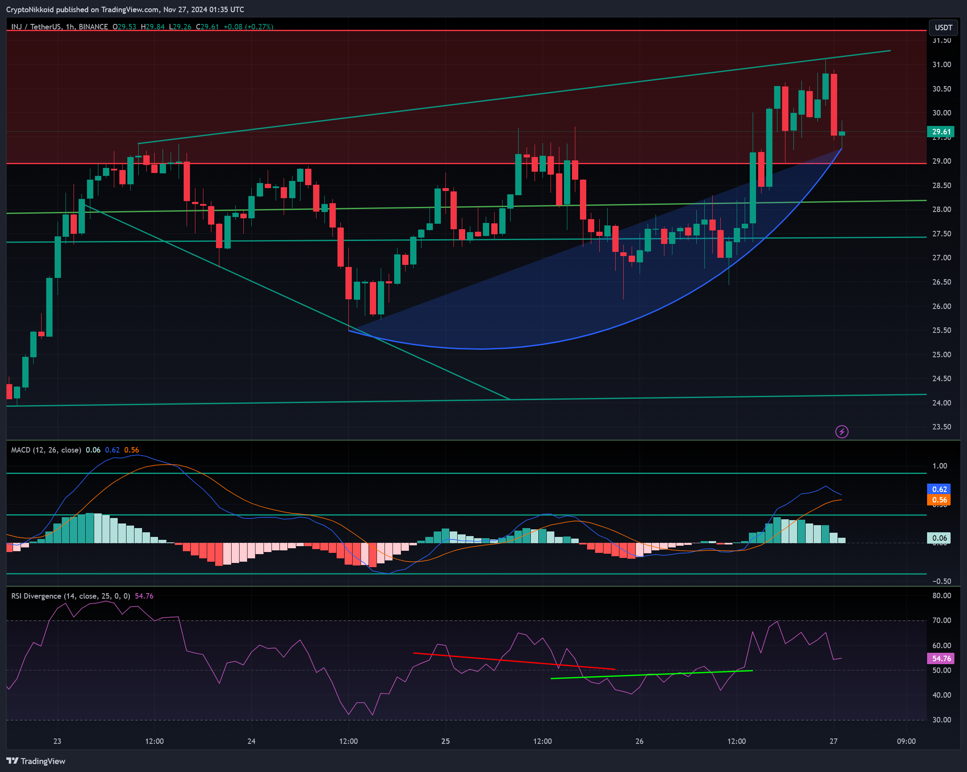Viewport: 967px width, 772px height.
Task: Click the MACD (12, 26, close) indicator label
Action: (46, 450)
